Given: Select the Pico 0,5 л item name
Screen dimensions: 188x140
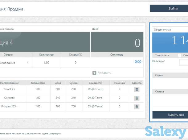Looking at the screenshot, I should (x=10, y=89).
